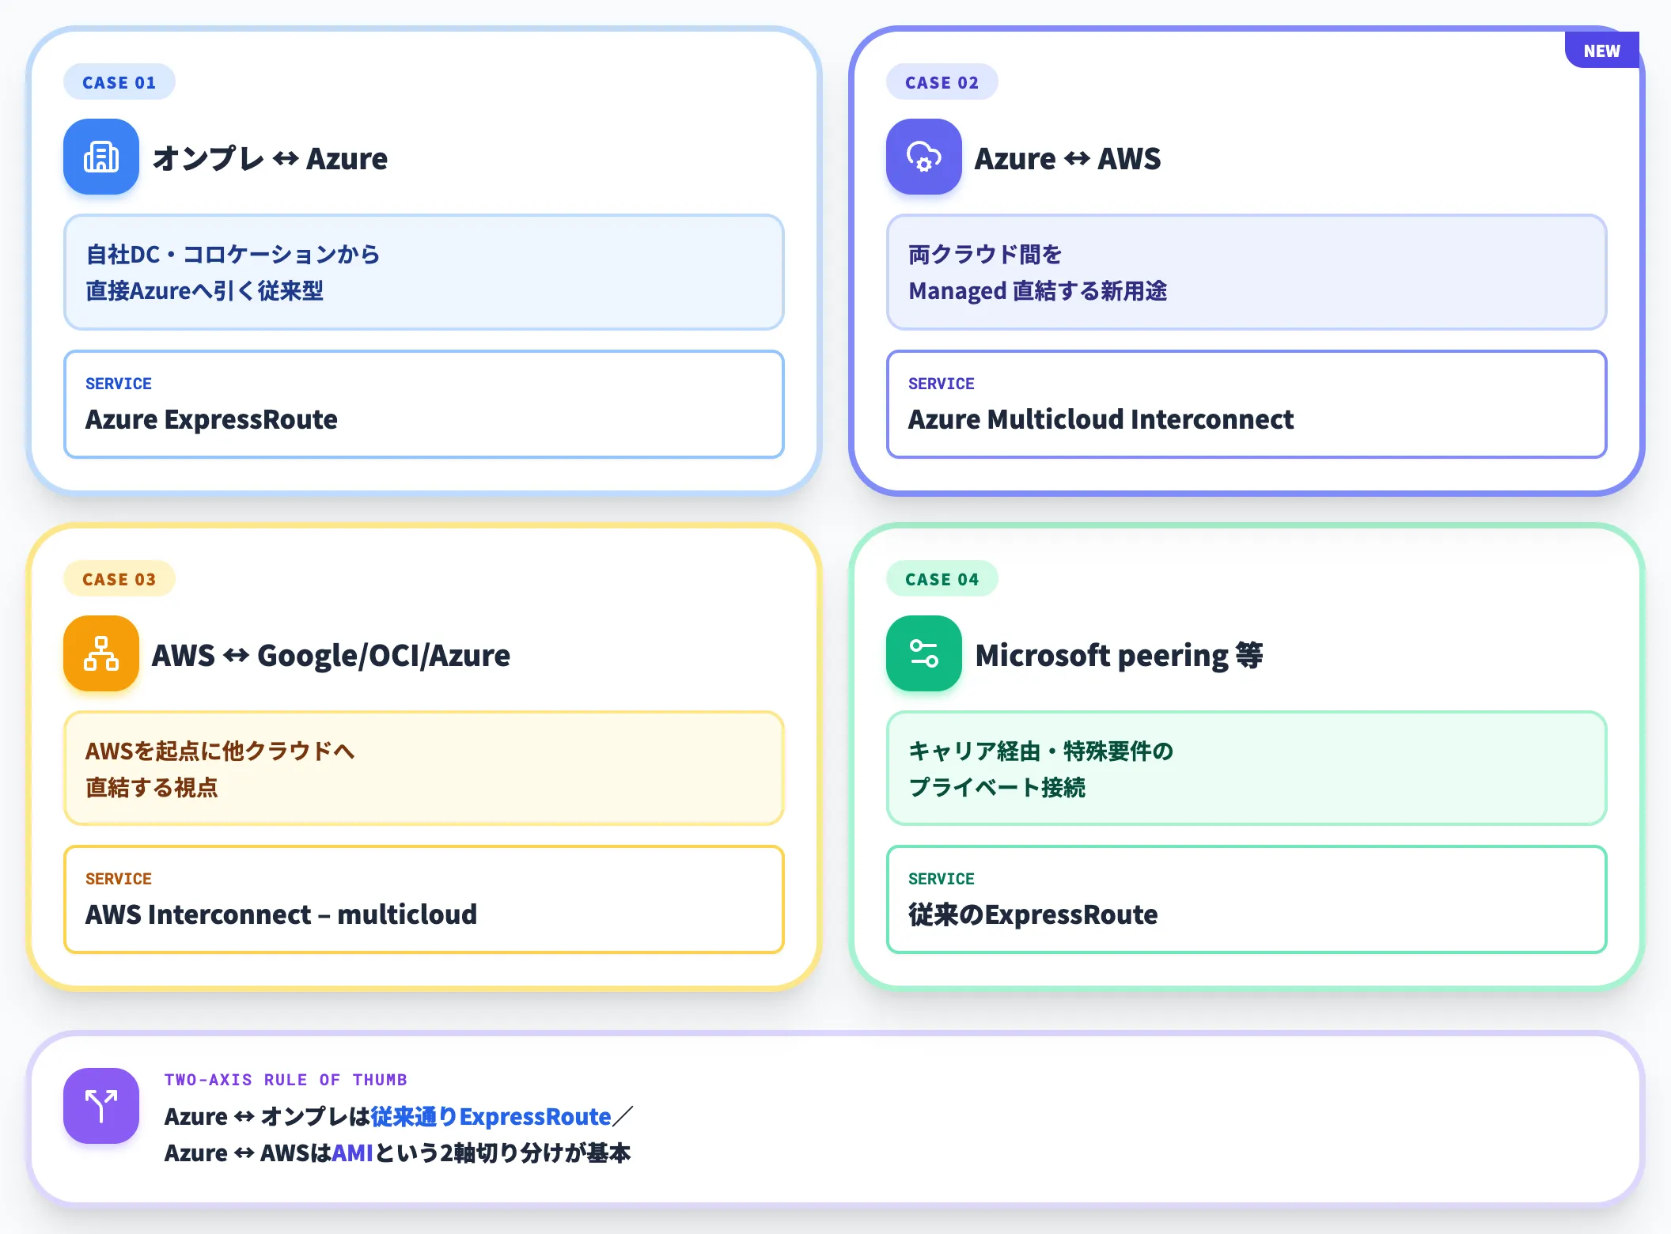Click the orange network hierarchy icon in Case 03
Image resolution: width=1671 pixels, height=1234 pixels.
(101, 653)
